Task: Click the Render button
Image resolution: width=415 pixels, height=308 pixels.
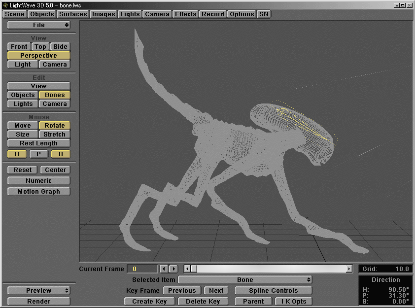Action: pos(38,301)
